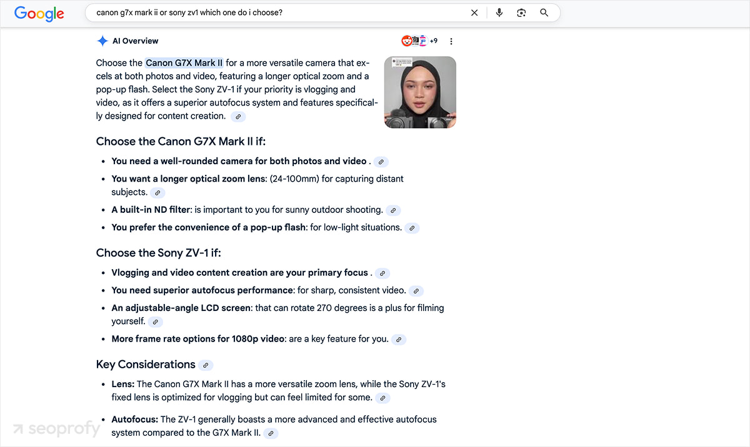Click the Google logo
This screenshot has width=750, height=447.
tap(39, 13)
